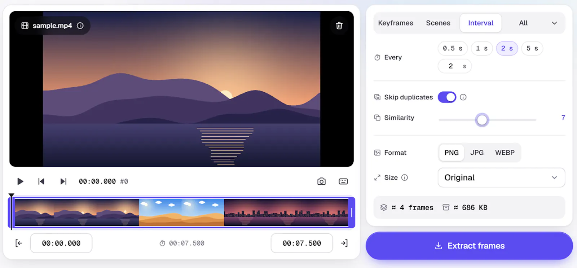Click the city skyline thumbnail in timeline
Image resolution: width=577 pixels, height=268 pixels.
(x=286, y=212)
